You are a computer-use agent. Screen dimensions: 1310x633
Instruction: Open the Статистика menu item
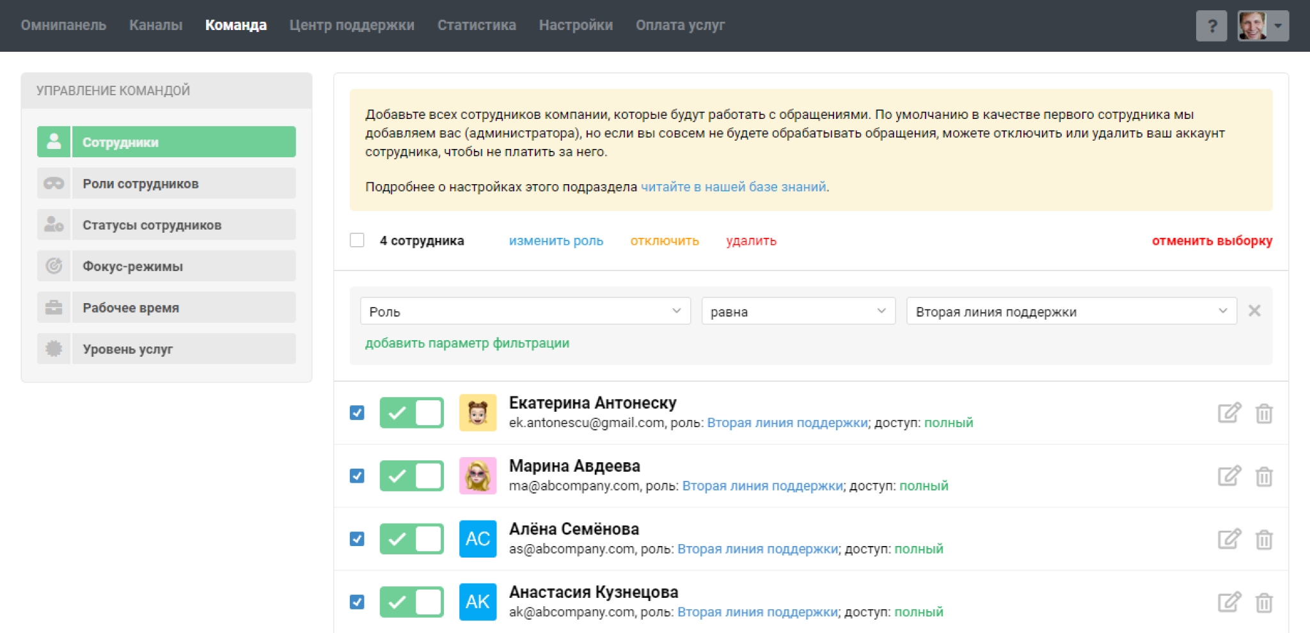(x=477, y=26)
